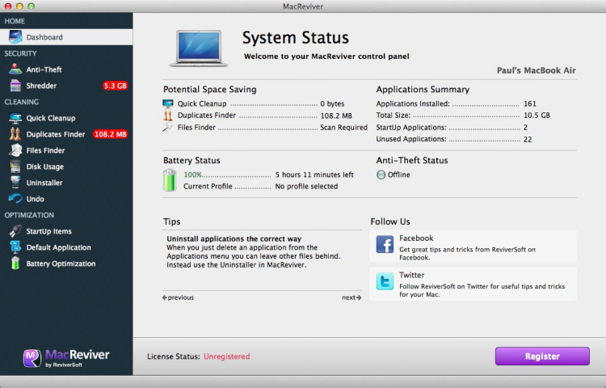The width and height of the screenshot is (606, 388).
Task: Click the green battery icon in Battery Status
Action: click(x=170, y=180)
